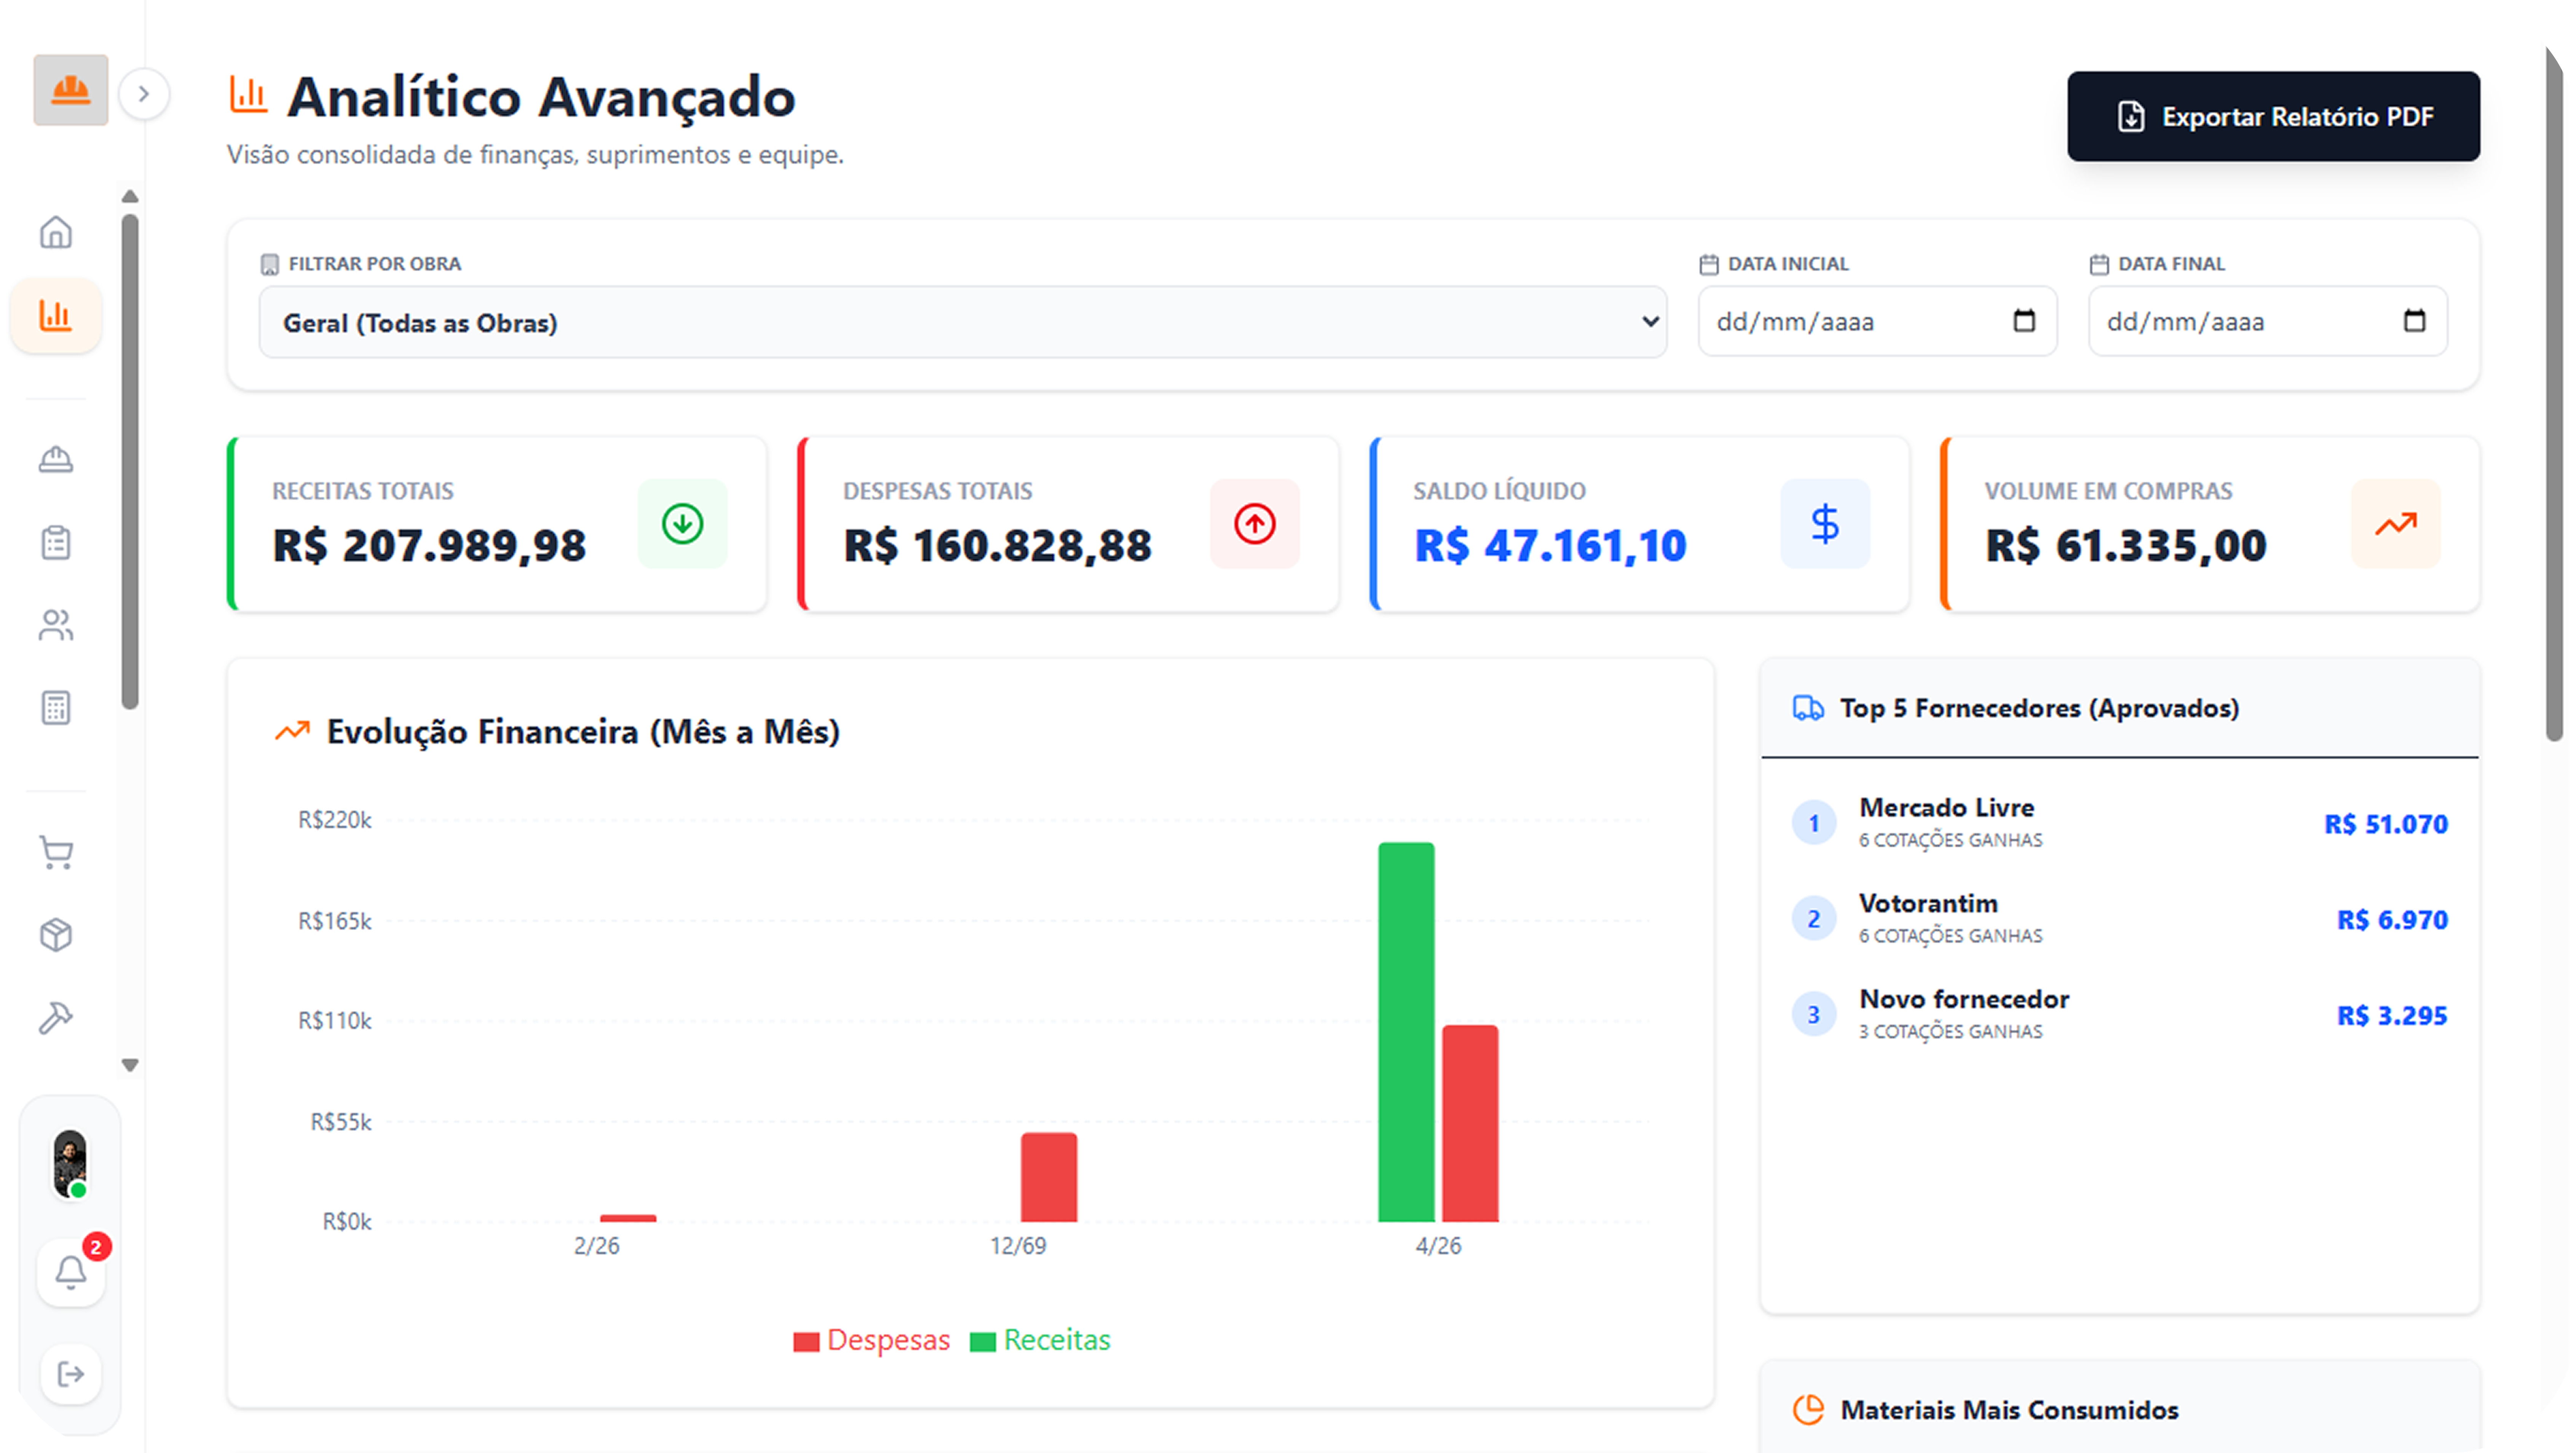The width and height of the screenshot is (2576, 1453).
Task: Click rank badge 1 in suppliers list
Action: [x=1814, y=823]
